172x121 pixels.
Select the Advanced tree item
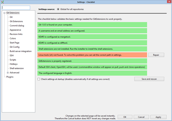(x=14, y=73)
